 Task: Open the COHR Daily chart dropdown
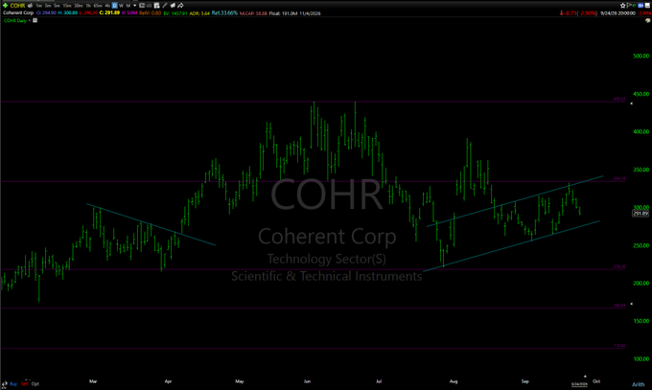point(30,20)
